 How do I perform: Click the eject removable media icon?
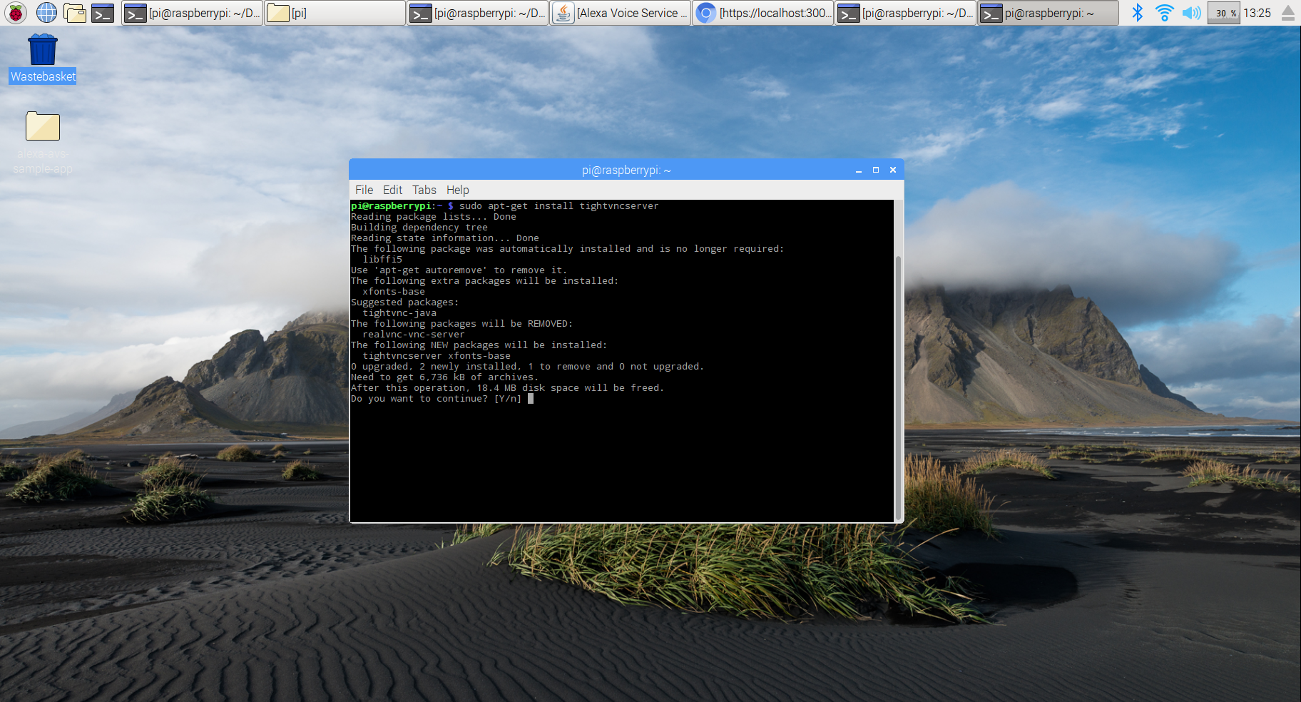point(1288,11)
